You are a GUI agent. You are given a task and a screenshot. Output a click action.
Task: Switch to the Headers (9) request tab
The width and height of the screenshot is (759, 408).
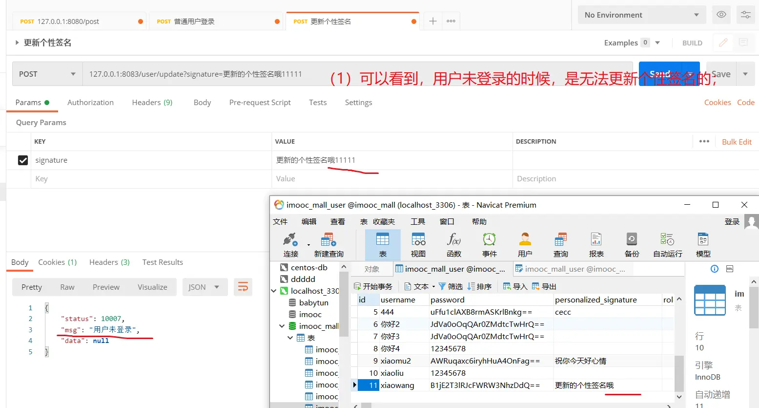pos(152,103)
